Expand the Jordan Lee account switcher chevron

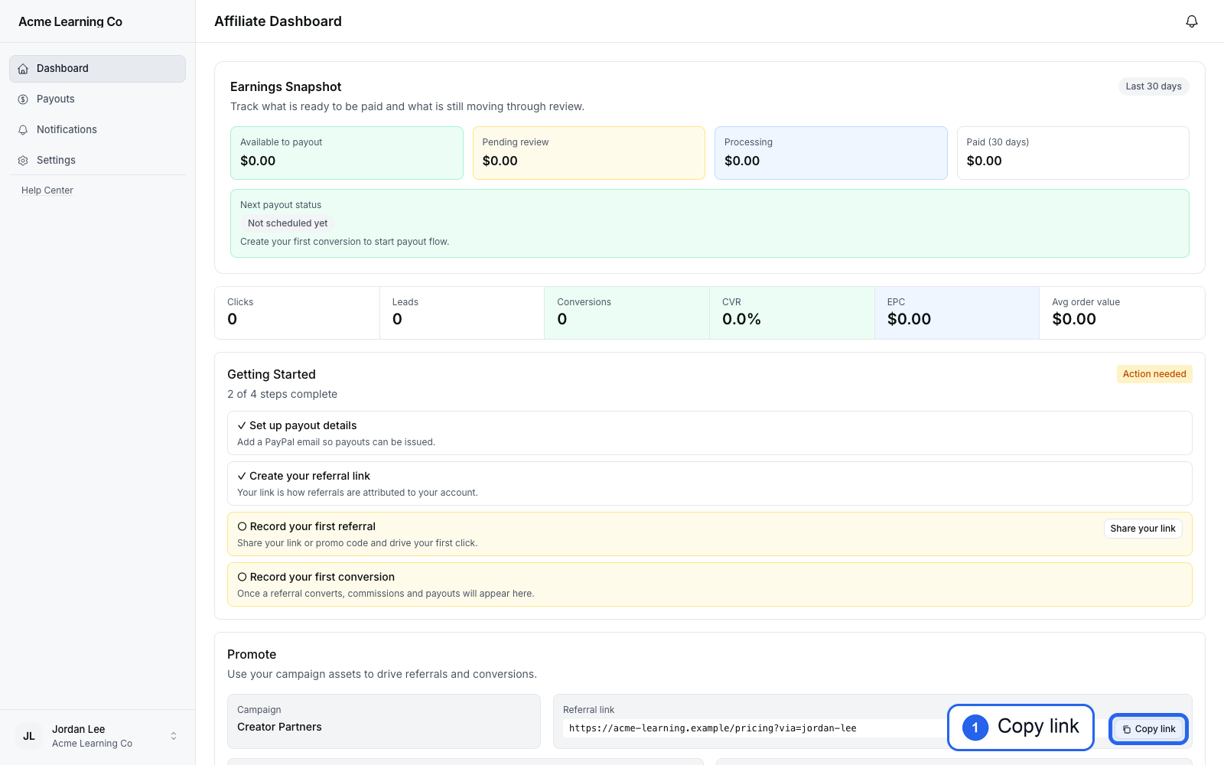pos(174,736)
